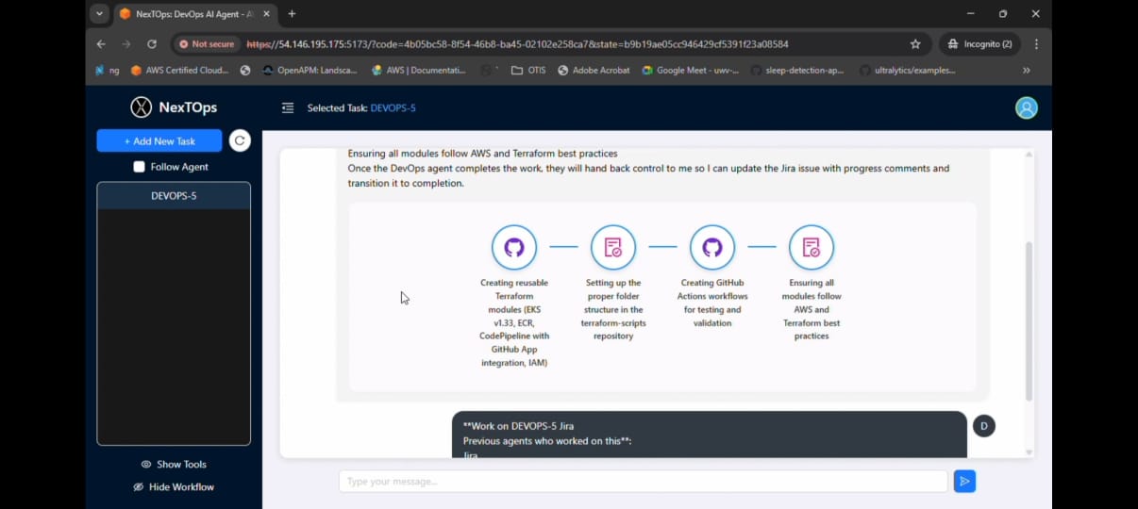
Task: Open the Google Meet bookmark
Action: 691,70
